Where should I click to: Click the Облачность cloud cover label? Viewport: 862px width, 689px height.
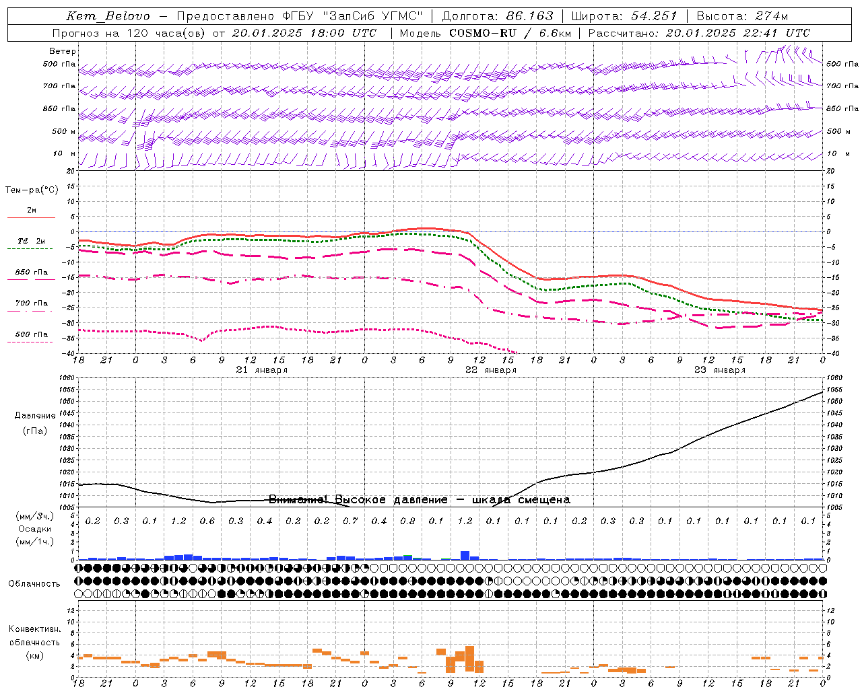pyautogui.click(x=34, y=583)
